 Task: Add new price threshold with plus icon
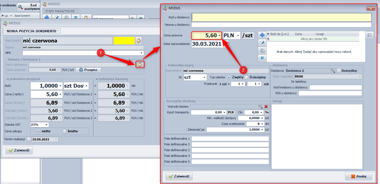[262, 35]
